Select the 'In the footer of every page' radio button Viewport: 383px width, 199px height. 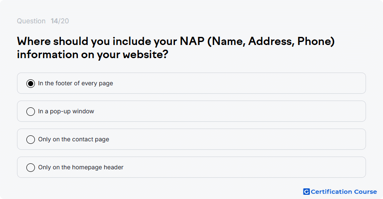coord(31,83)
